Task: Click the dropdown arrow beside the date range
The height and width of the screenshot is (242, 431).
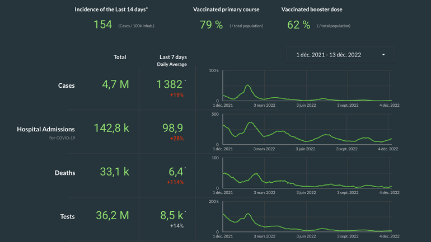Action: [x=383, y=55]
